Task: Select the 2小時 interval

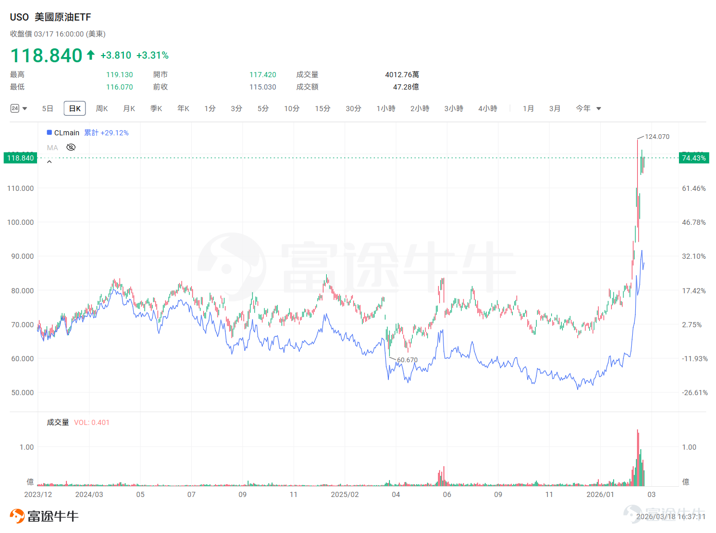Action: [x=420, y=109]
